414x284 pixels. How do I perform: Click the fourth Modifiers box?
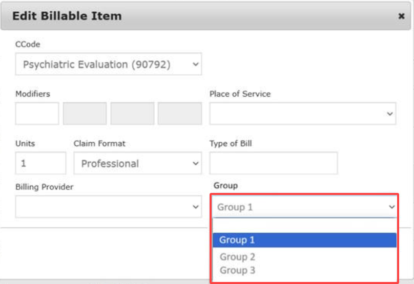[x=180, y=114]
